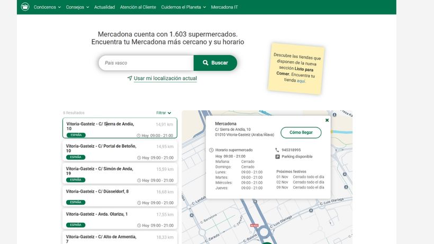Expand the Conócenos menu
This screenshot has width=434, height=244.
tap(47, 7)
